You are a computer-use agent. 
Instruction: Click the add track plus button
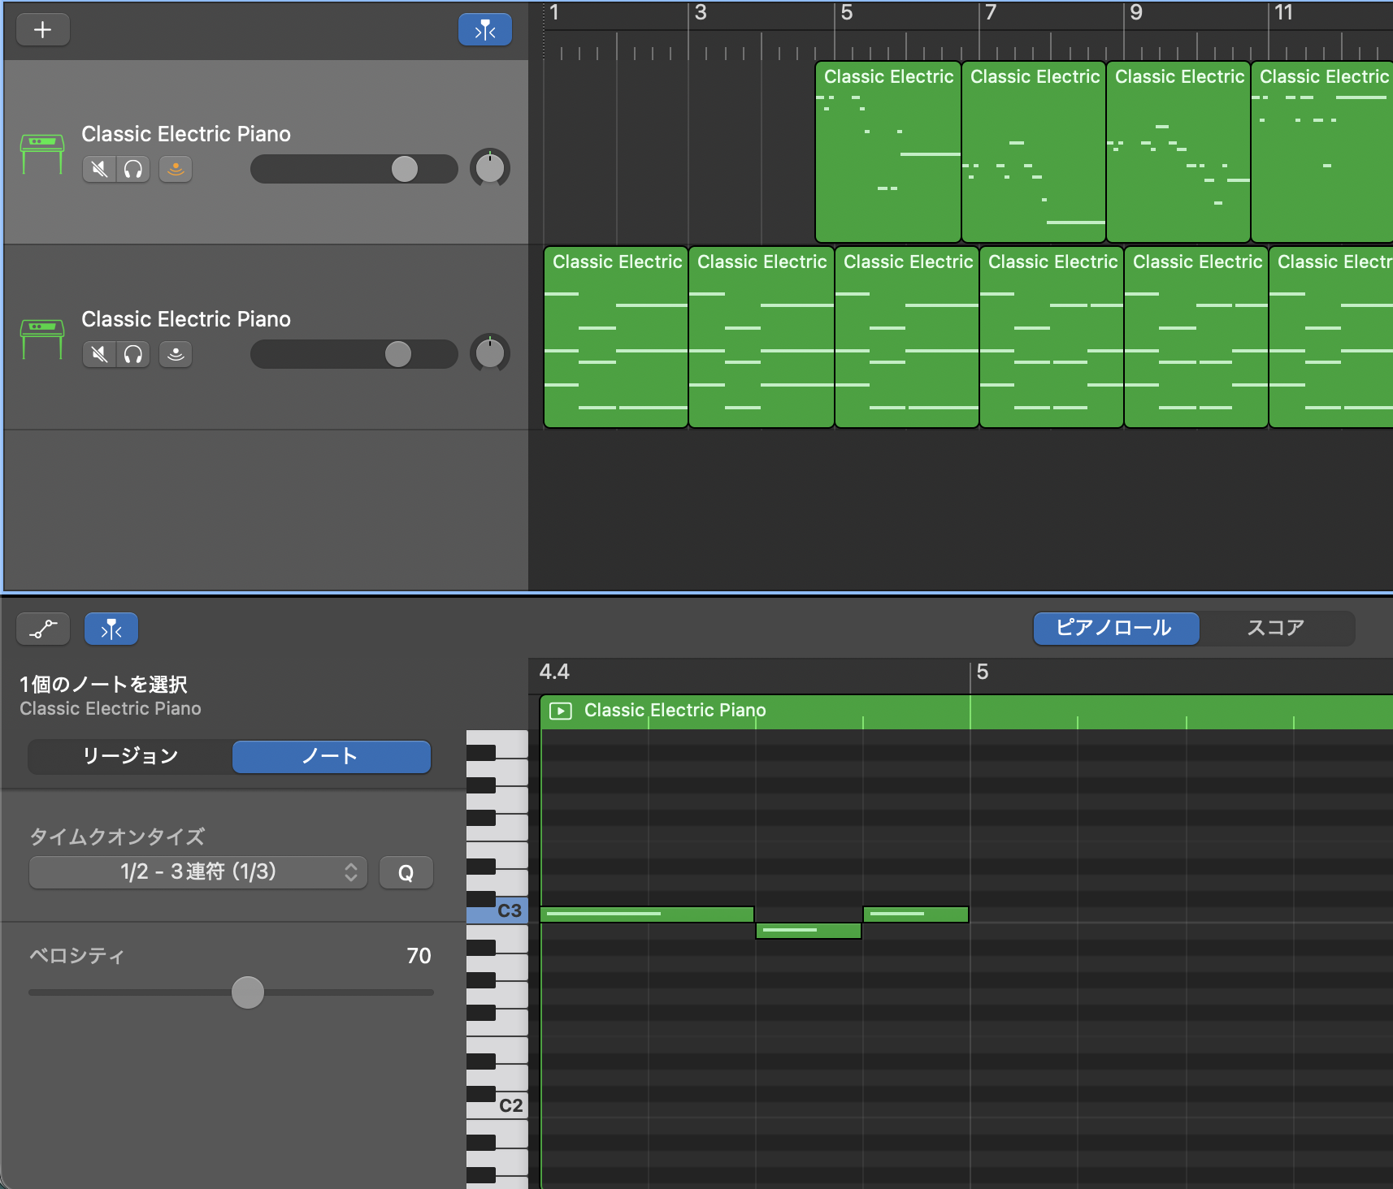pyautogui.click(x=42, y=30)
